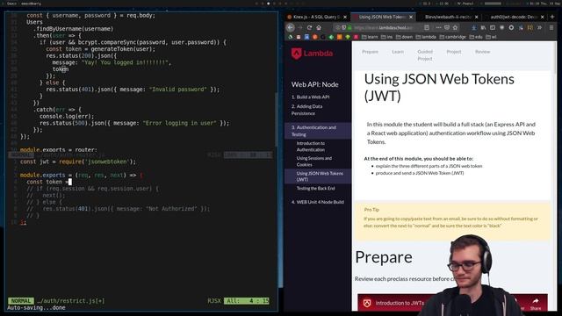Open 1. Build a Web API unit

point(310,97)
